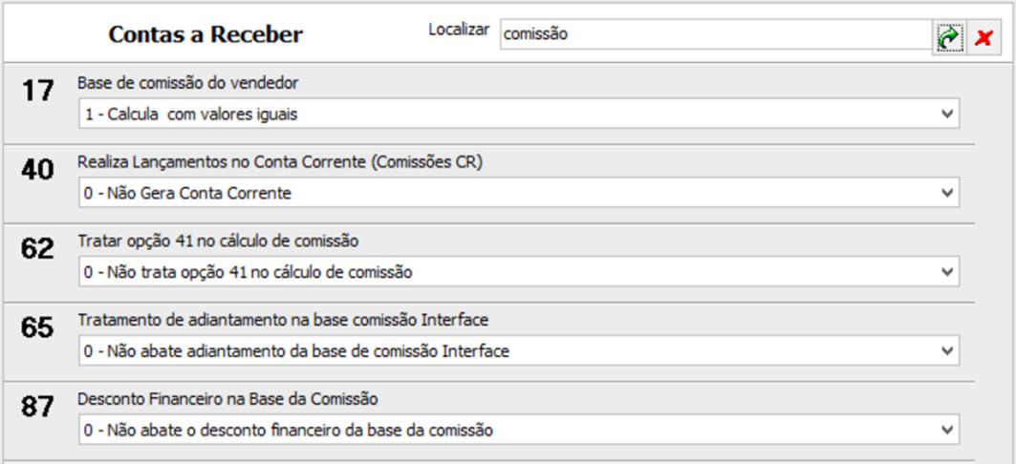Expand the Não Gera Conta Corrente combo box
The width and height of the screenshot is (1016, 464).
(519, 193)
